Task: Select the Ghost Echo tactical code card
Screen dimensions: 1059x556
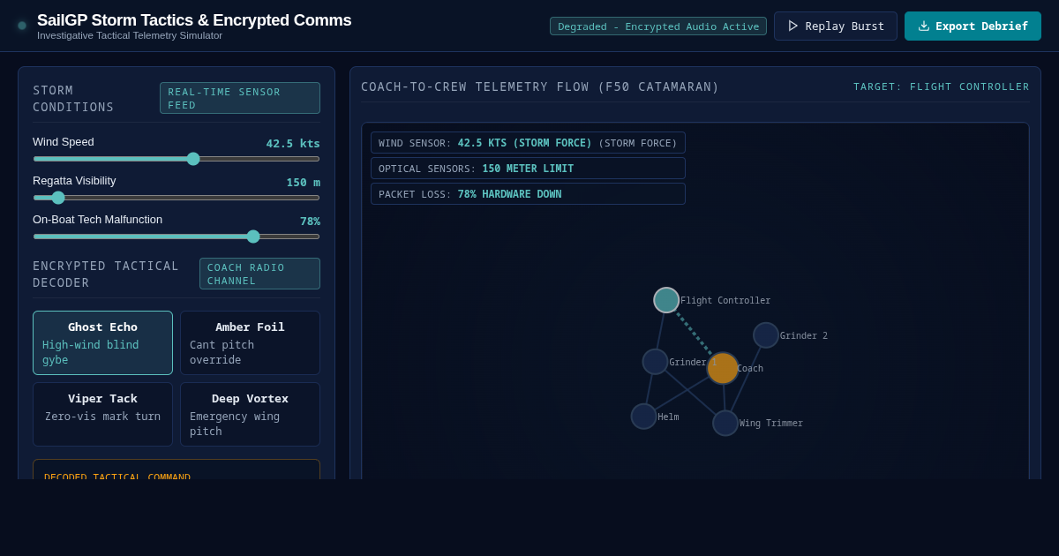Action: pyautogui.click(x=102, y=342)
